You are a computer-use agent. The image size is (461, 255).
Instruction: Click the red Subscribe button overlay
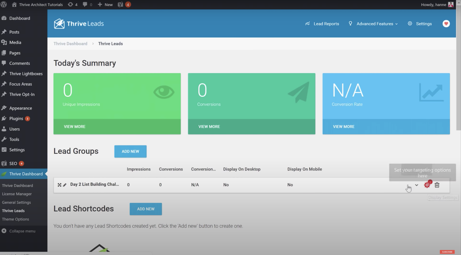447,252
